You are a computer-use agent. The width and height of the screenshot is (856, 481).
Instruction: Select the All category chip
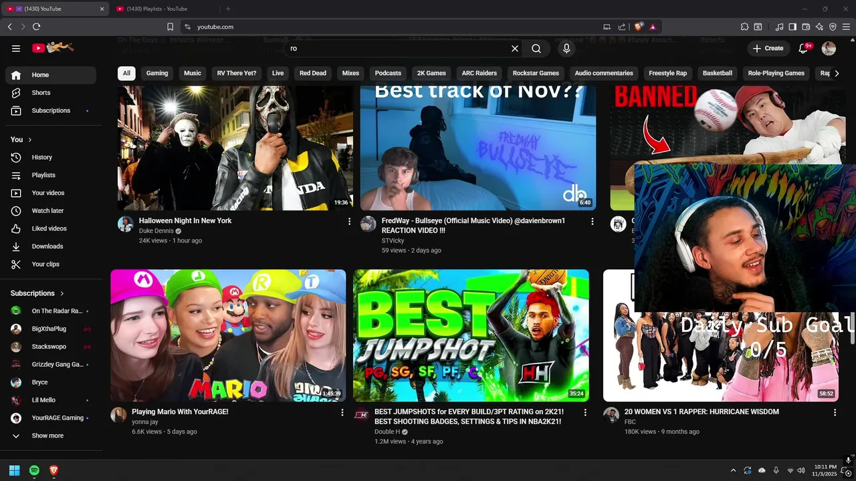click(126, 73)
